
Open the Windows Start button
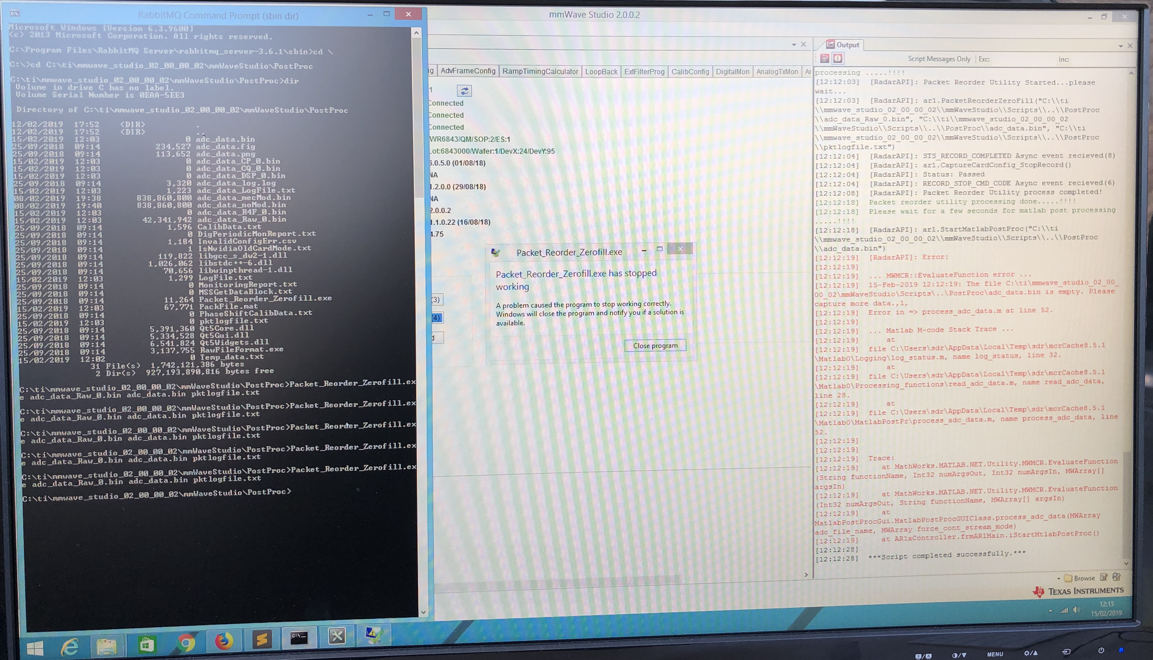click(x=35, y=648)
